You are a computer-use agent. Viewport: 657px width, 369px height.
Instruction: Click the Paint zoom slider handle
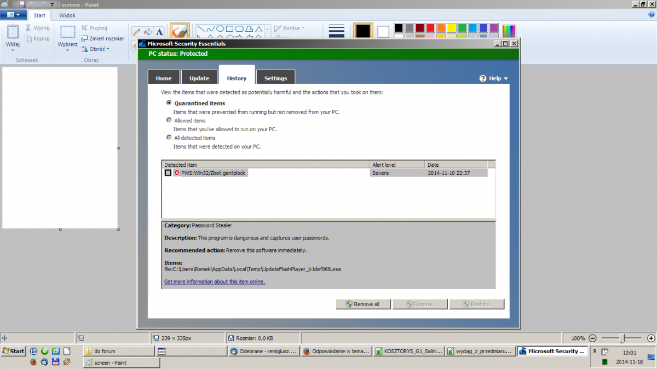622,338
